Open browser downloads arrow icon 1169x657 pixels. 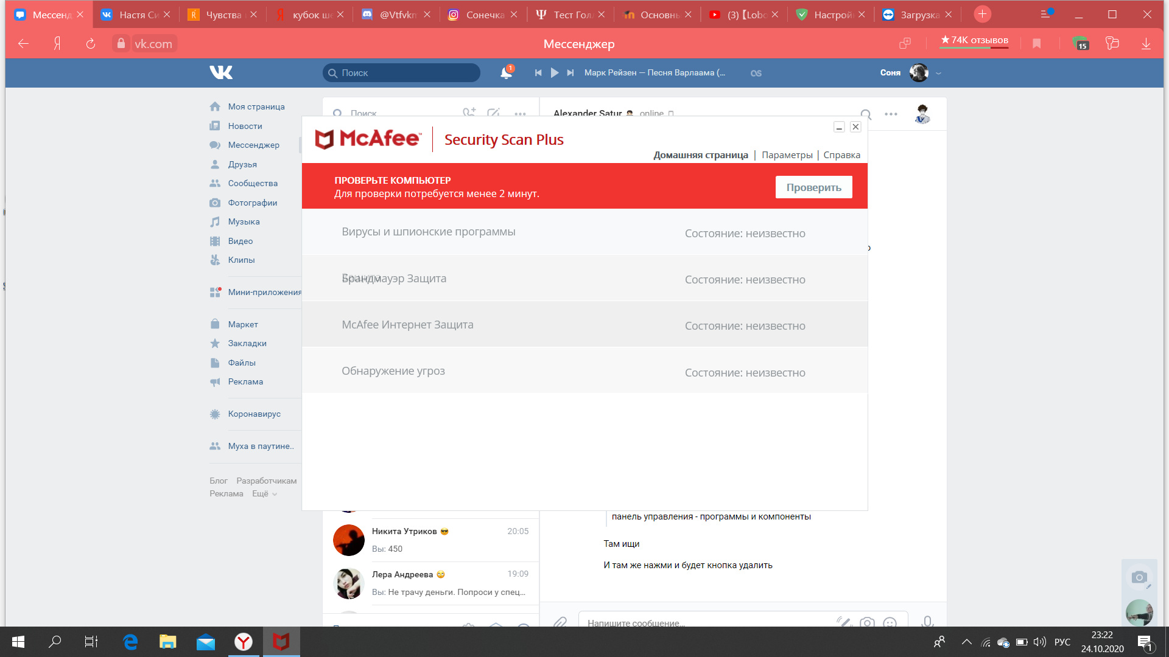tap(1145, 44)
